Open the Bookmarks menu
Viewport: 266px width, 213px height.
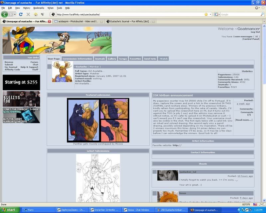(39, 8)
